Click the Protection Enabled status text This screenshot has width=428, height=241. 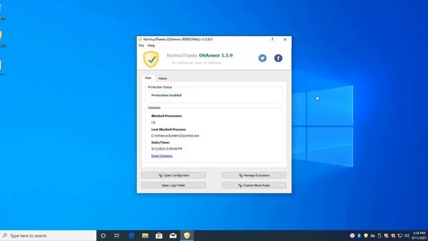[167, 95]
